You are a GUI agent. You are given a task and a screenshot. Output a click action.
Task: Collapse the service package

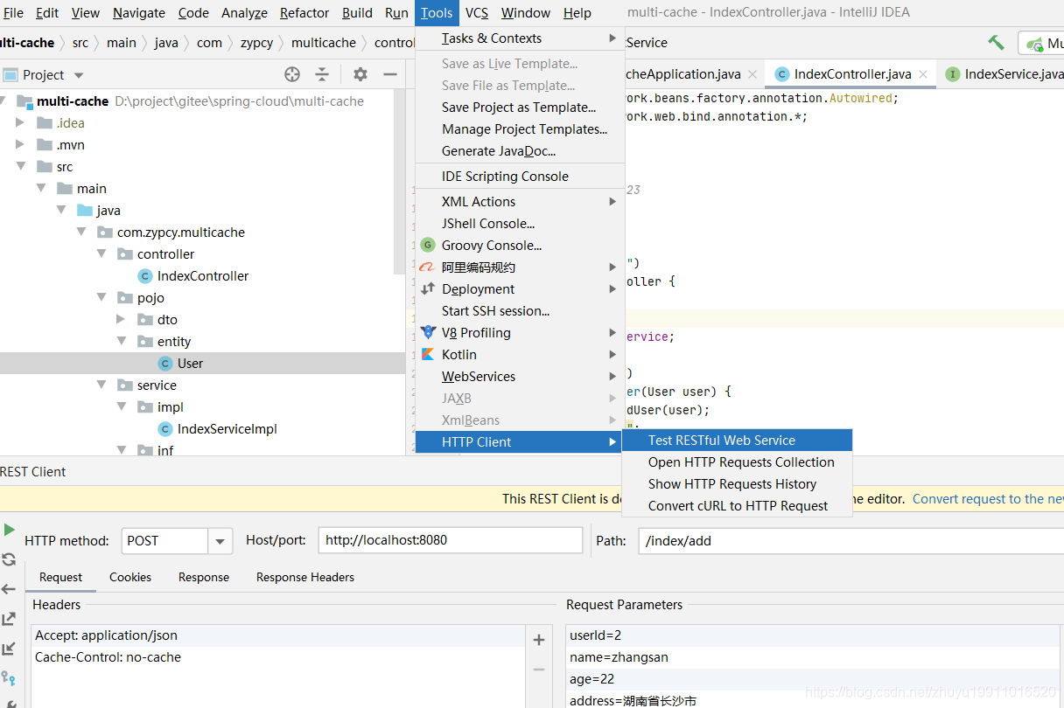102,385
